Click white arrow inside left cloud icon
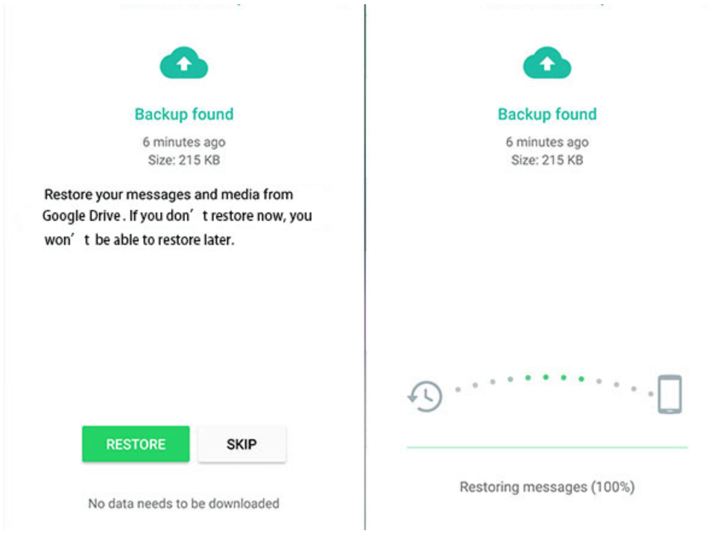 click(x=183, y=63)
